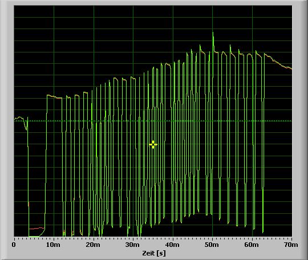Click the vertical gridline at 40m

[173, 121]
